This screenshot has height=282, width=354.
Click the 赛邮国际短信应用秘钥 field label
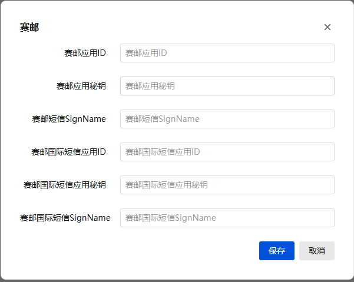coord(65,185)
